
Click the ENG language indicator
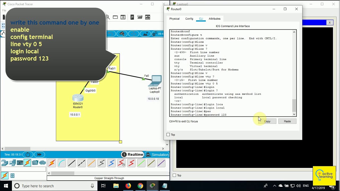306,186
